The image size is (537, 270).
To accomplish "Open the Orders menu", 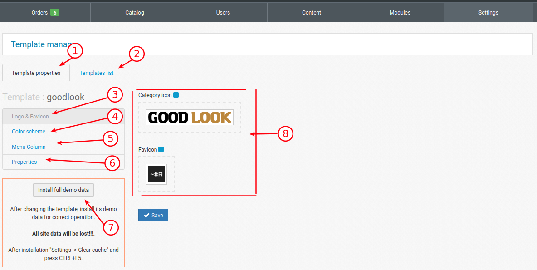I will click(x=46, y=12).
